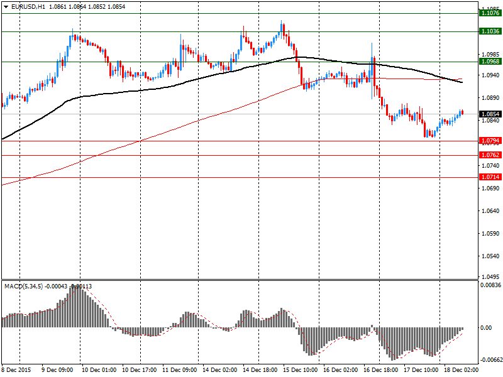
Task: Click the 1.0590 price scale value
Action: pos(491,234)
